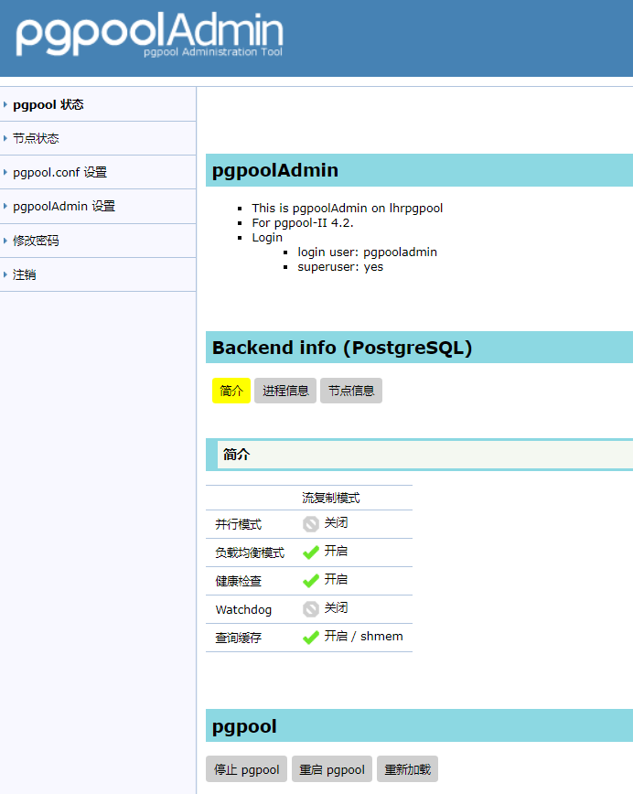Screen dimensions: 633x794
Task: Switch to the 进程信息 tab
Action: click(285, 391)
